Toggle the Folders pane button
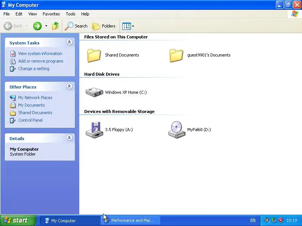This screenshot has height=226, width=302. [103, 26]
